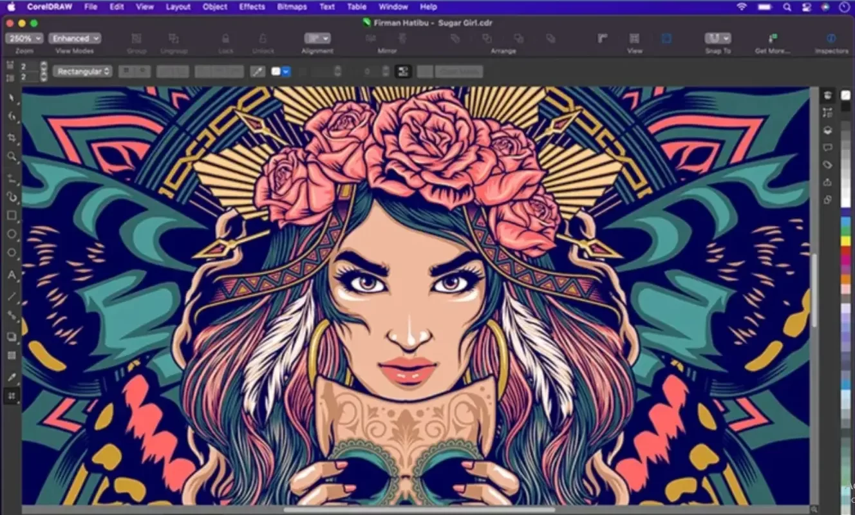Open the Snap To dropdown

[717, 39]
